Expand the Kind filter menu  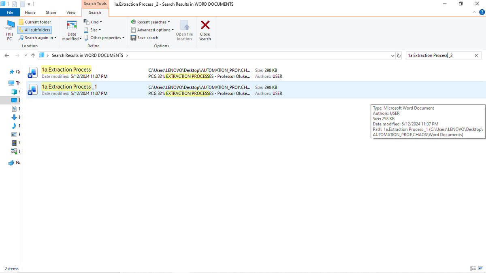pyautogui.click(x=93, y=22)
